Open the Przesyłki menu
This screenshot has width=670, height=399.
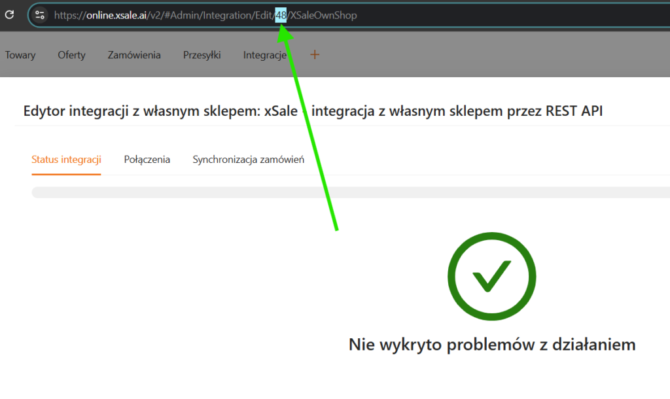(x=202, y=55)
